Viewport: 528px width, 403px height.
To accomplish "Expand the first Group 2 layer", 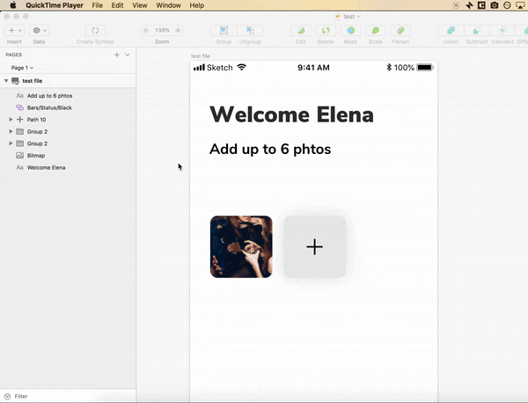I will point(11,131).
